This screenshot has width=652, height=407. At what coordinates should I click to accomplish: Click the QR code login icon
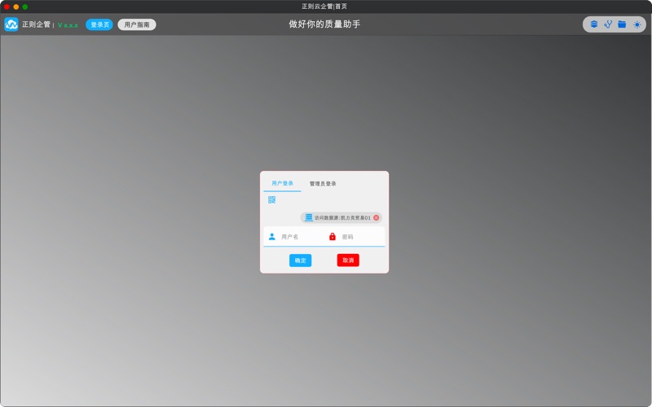[x=272, y=199]
